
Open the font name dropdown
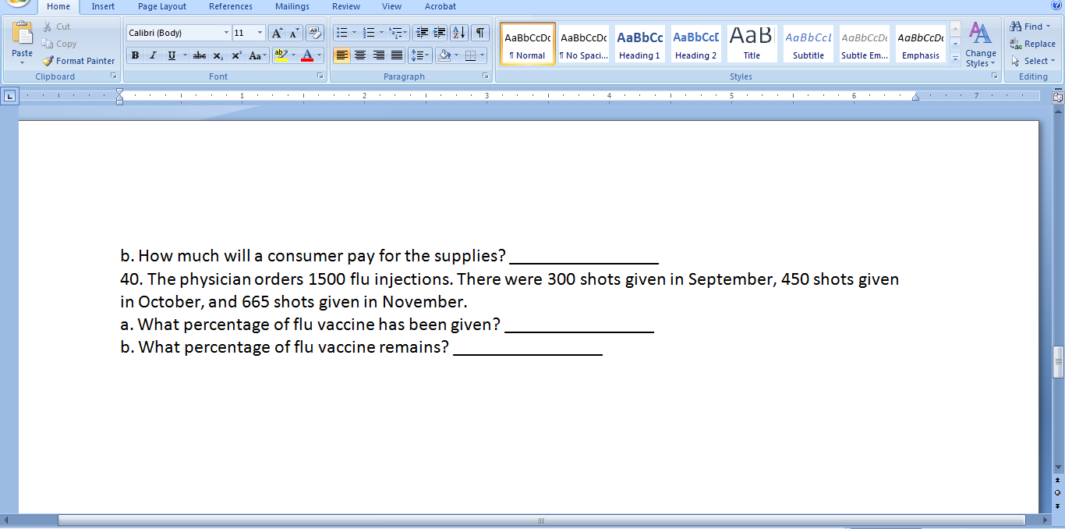pos(226,33)
